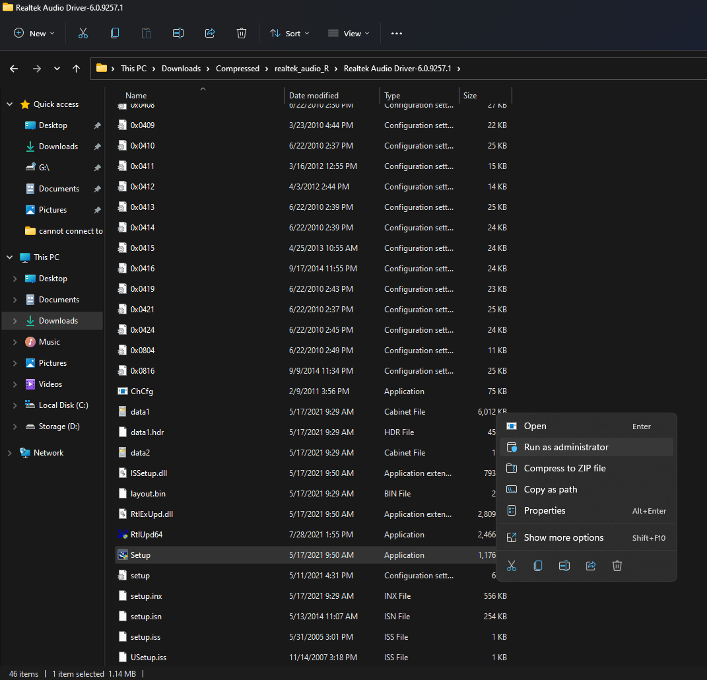Click the Up directory arrow button
Viewport: 707px width, 680px height.
click(x=77, y=69)
